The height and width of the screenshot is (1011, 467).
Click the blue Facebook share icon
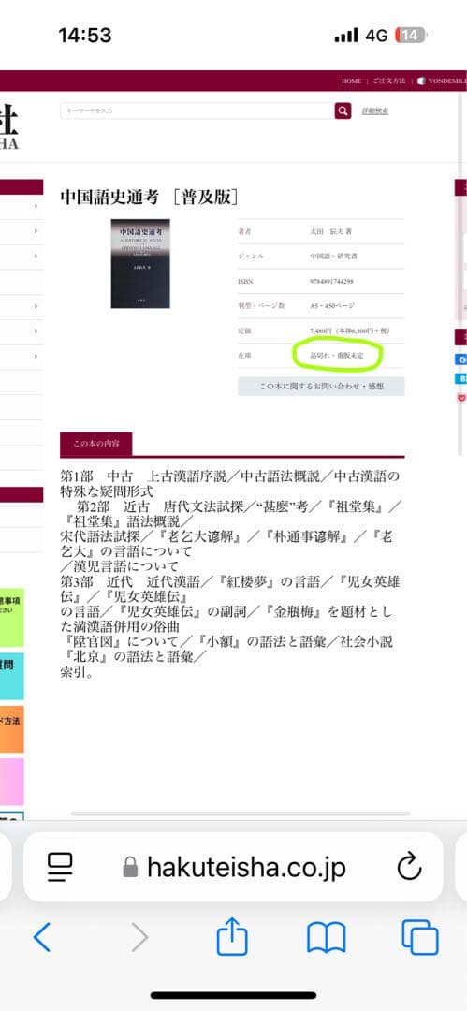pos(461,359)
